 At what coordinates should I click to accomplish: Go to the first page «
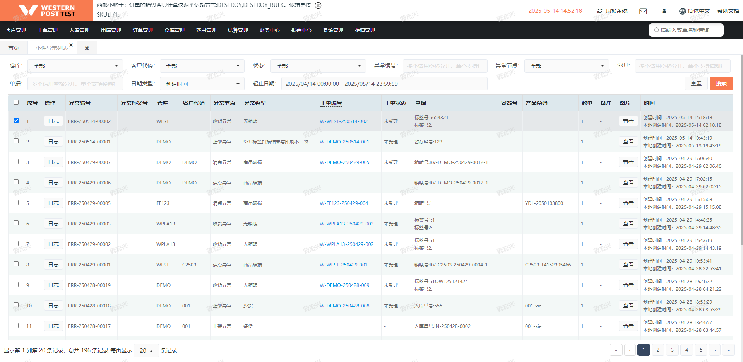coord(616,350)
